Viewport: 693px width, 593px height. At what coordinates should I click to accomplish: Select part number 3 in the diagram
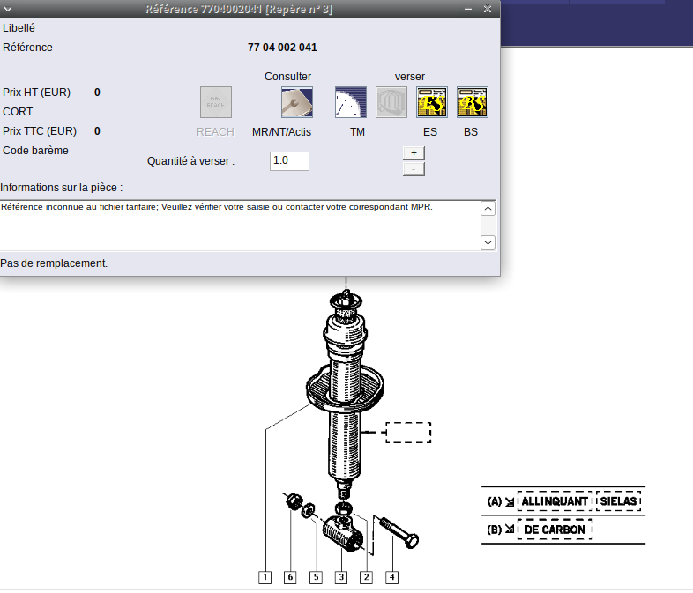(340, 578)
